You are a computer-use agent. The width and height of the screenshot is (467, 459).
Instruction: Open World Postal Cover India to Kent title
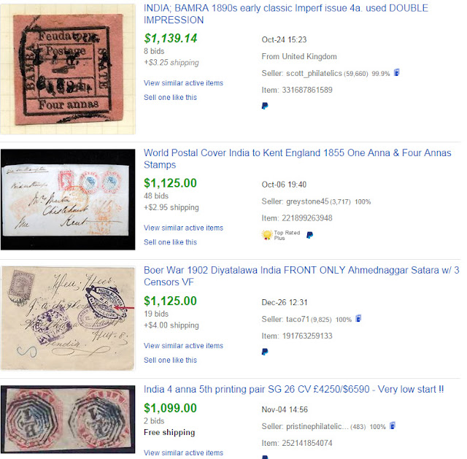pyautogui.click(x=297, y=159)
